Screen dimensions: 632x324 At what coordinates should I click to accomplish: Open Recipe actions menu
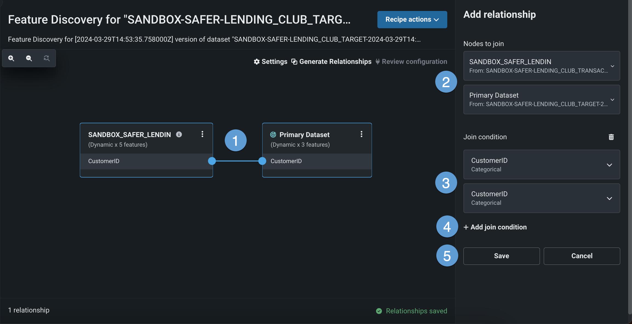pyautogui.click(x=412, y=19)
